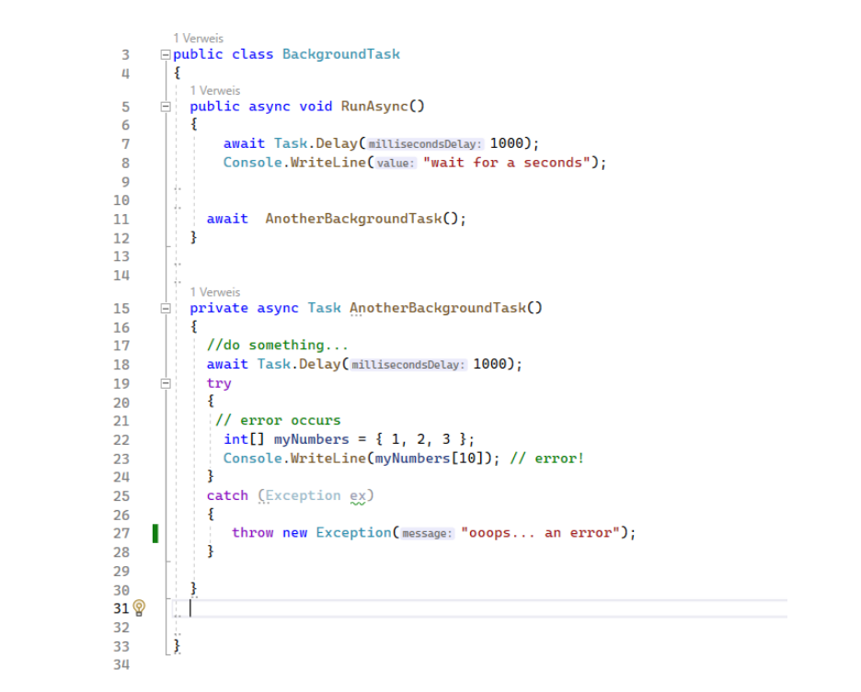Open the lightbulb quick actions on line 31
The image size is (861, 692).
139,607
